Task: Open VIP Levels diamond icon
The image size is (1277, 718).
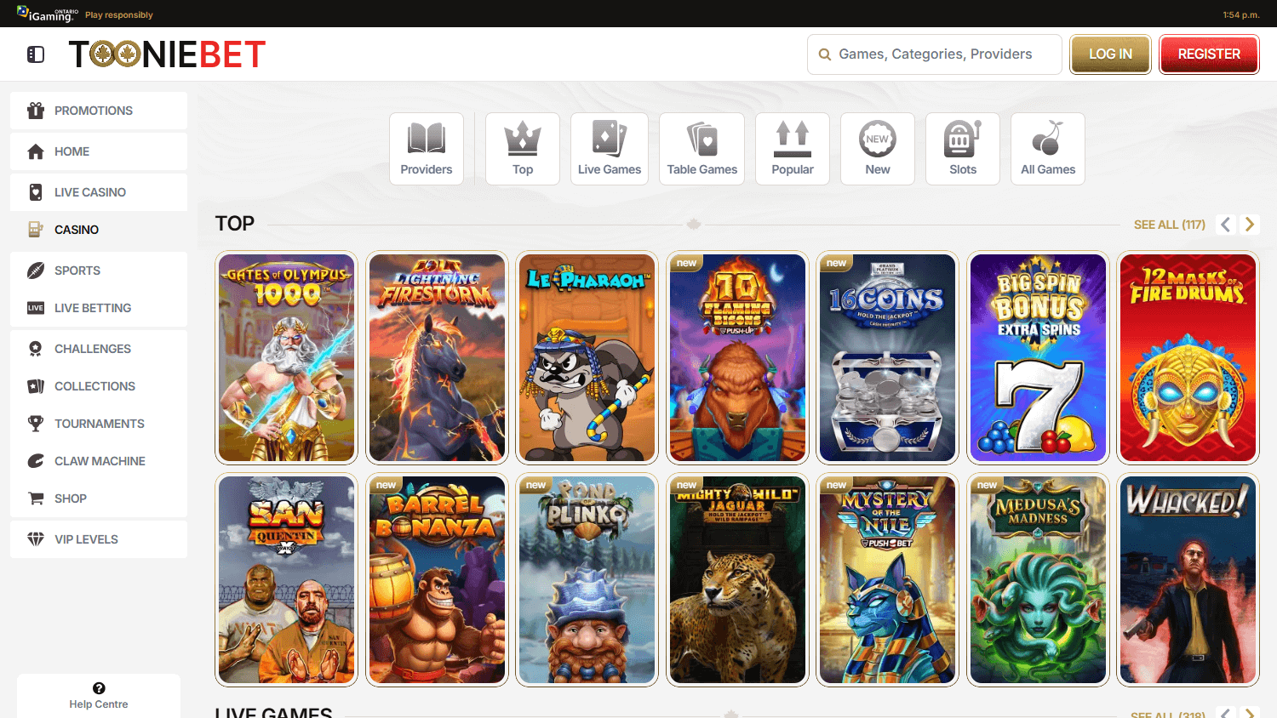Action: pyautogui.click(x=36, y=539)
